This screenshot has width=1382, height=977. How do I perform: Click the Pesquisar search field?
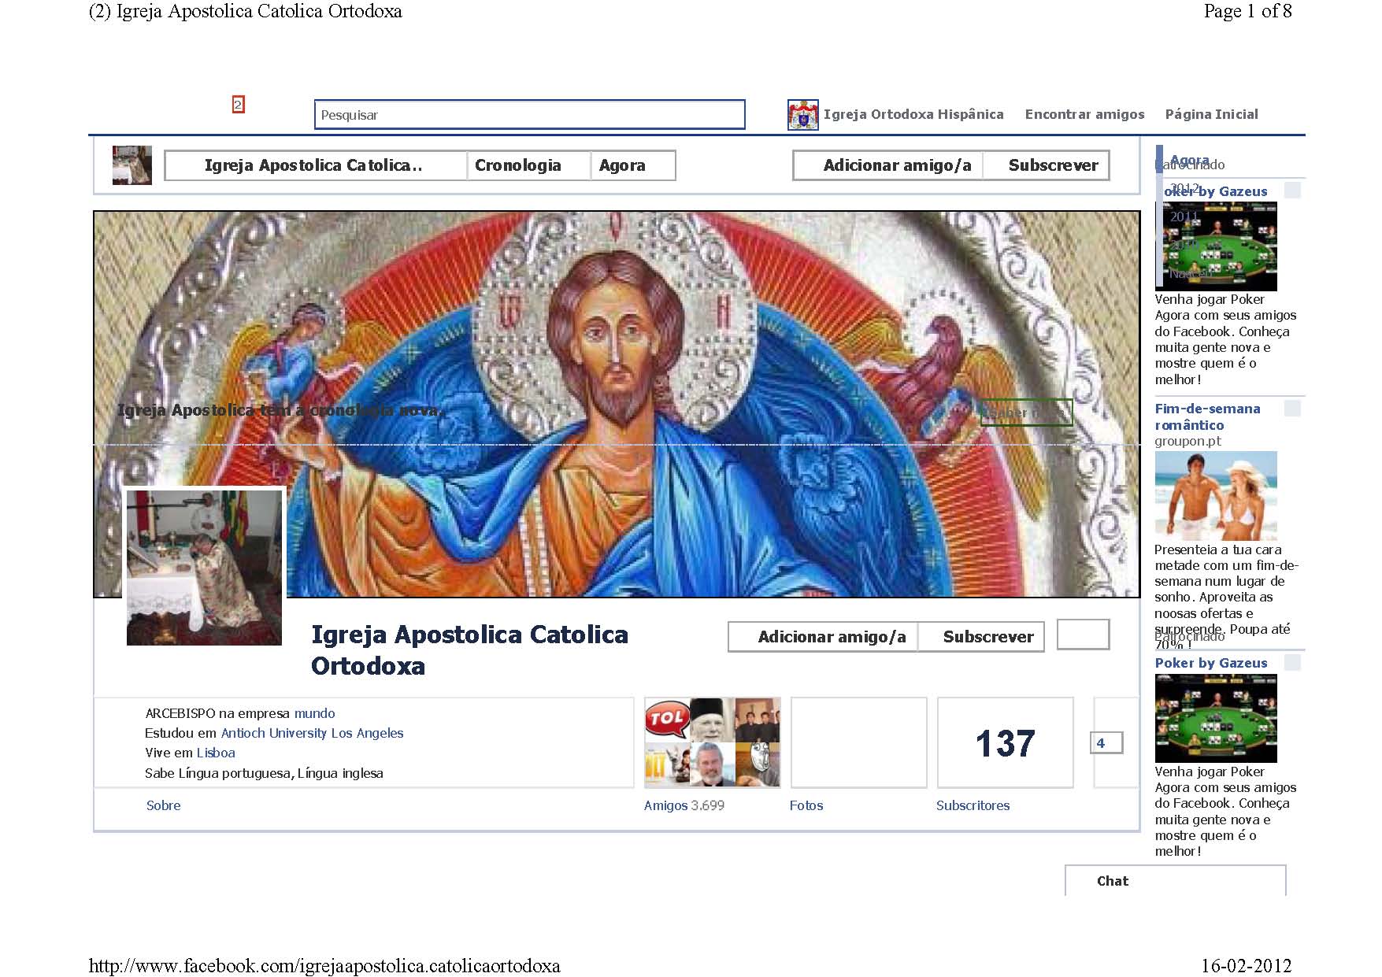click(x=529, y=115)
